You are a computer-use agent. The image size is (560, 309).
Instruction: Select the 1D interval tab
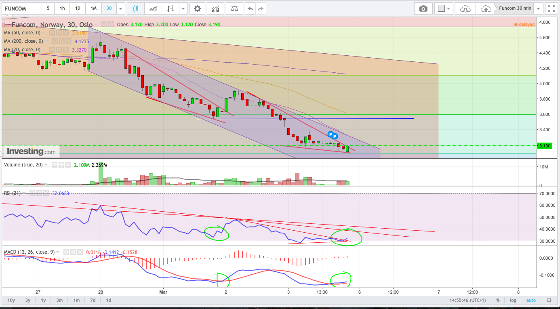point(78,8)
